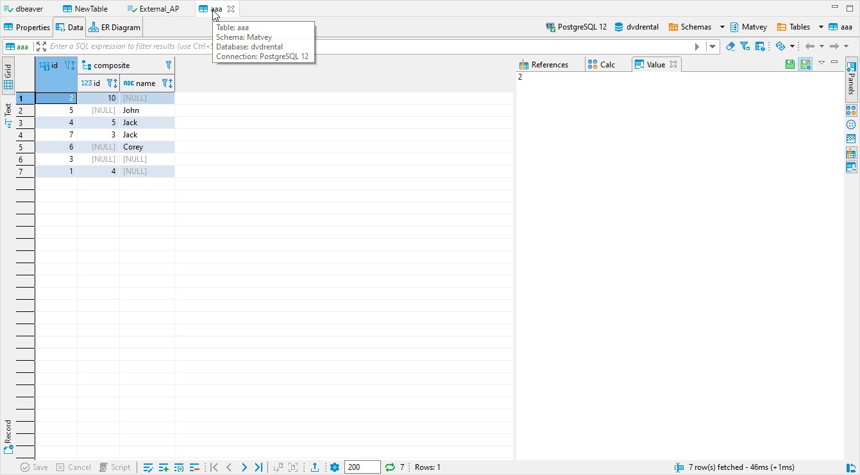Click the eraser icon to remove filters
The width and height of the screenshot is (860, 475).
[x=730, y=46]
